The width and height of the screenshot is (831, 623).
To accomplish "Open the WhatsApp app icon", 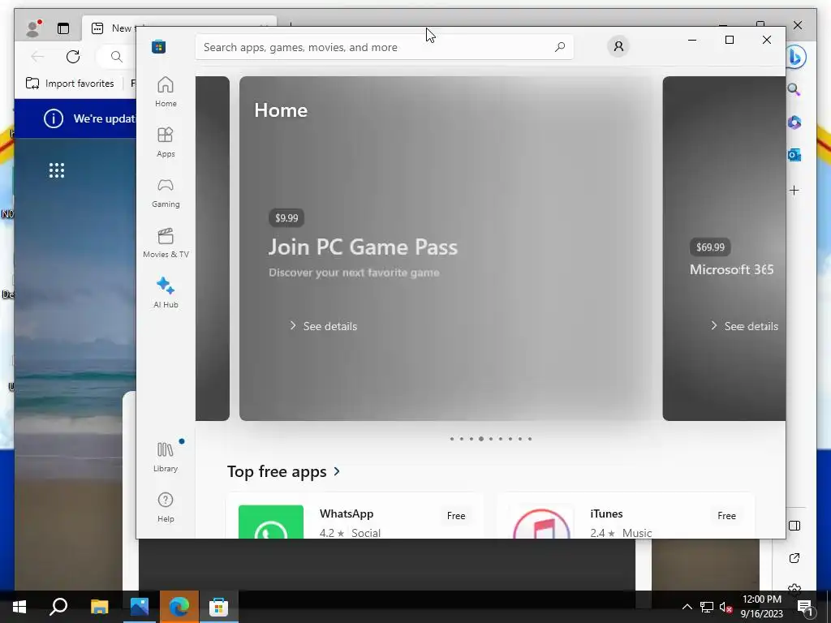I will [271, 522].
